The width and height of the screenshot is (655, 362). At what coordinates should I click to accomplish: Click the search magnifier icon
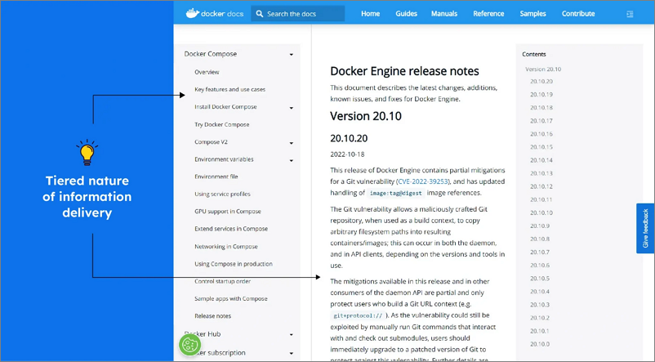point(260,14)
